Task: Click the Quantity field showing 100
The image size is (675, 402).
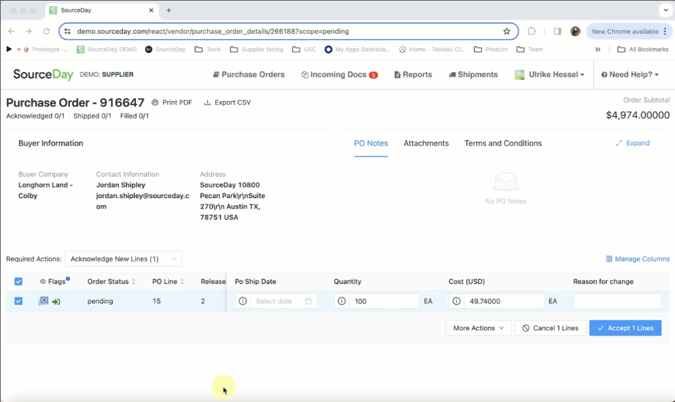Action: click(384, 301)
